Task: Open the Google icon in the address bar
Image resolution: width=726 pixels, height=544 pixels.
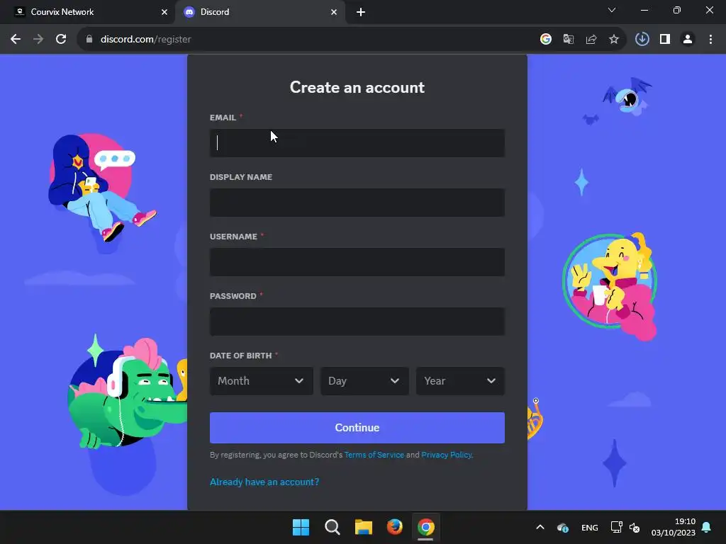Action: tap(546, 40)
